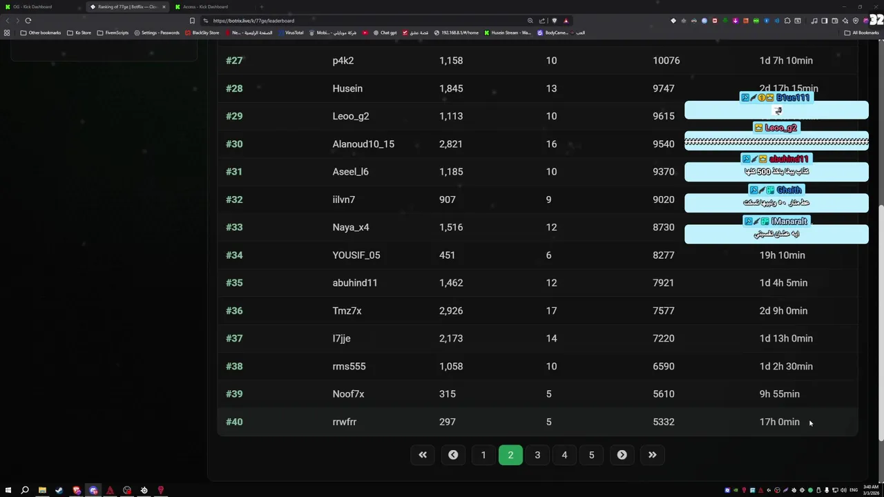Screen dimensions: 884x497
Task: Open the FivemScripts bookmark folder
Action: pyautogui.click(x=113, y=32)
